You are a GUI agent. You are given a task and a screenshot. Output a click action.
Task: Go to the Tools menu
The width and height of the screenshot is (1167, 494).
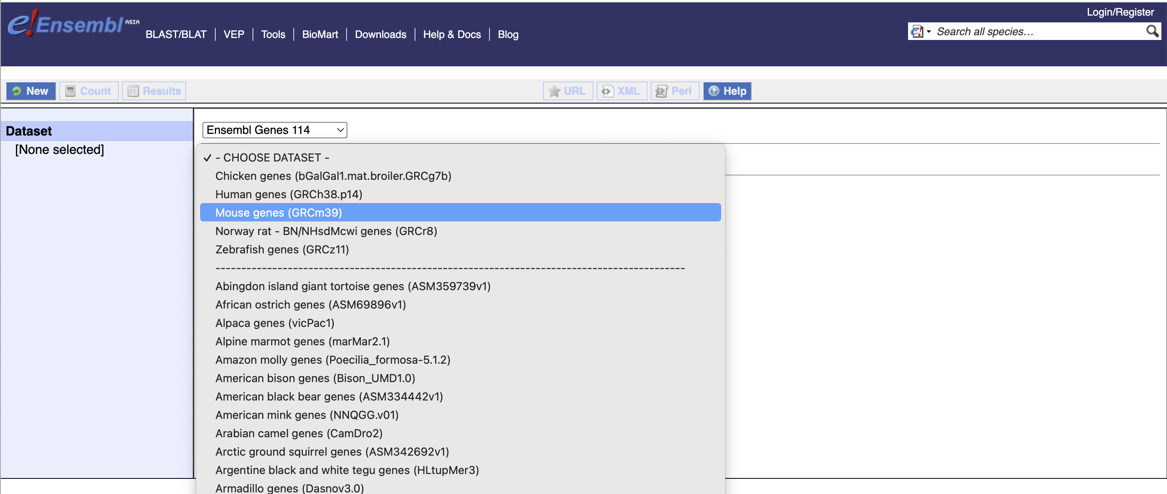(273, 34)
